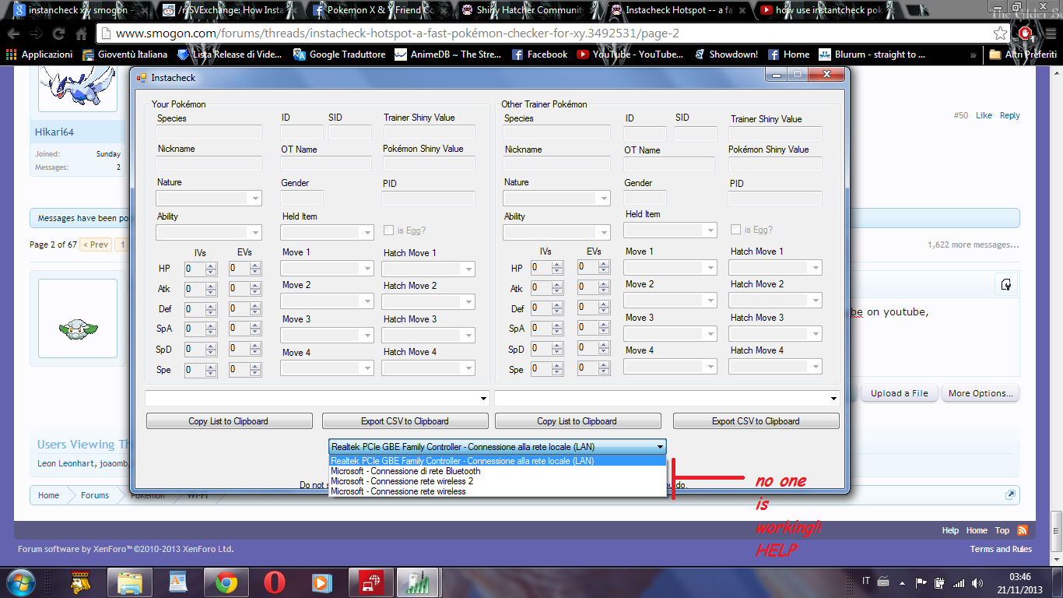Click the browser home icon
Screen dimensions: 1063x598
point(80,34)
